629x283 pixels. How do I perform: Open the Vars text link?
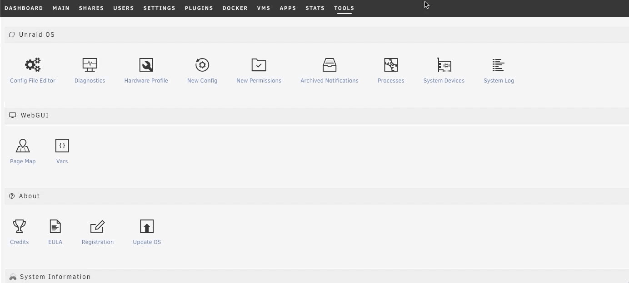pyautogui.click(x=62, y=161)
